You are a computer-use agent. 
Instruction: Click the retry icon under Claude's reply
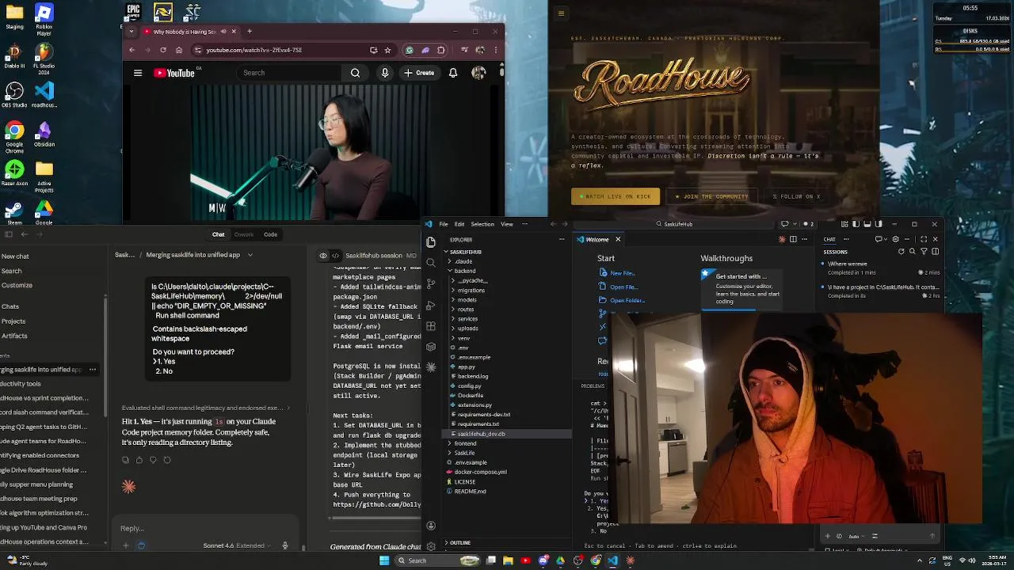click(166, 460)
